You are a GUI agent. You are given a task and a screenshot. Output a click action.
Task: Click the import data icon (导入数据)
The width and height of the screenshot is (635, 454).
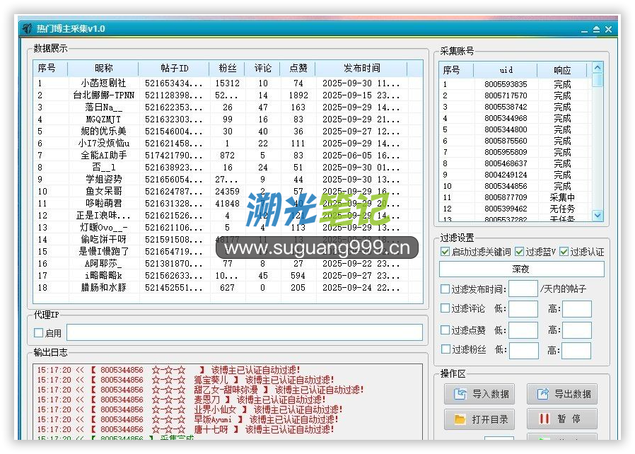coord(460,394)
